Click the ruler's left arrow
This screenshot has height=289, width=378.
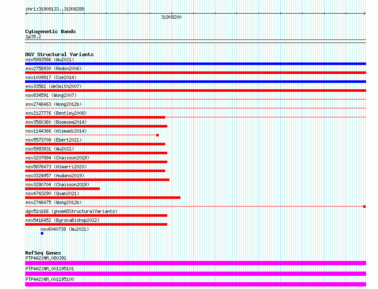pos(26,14)
